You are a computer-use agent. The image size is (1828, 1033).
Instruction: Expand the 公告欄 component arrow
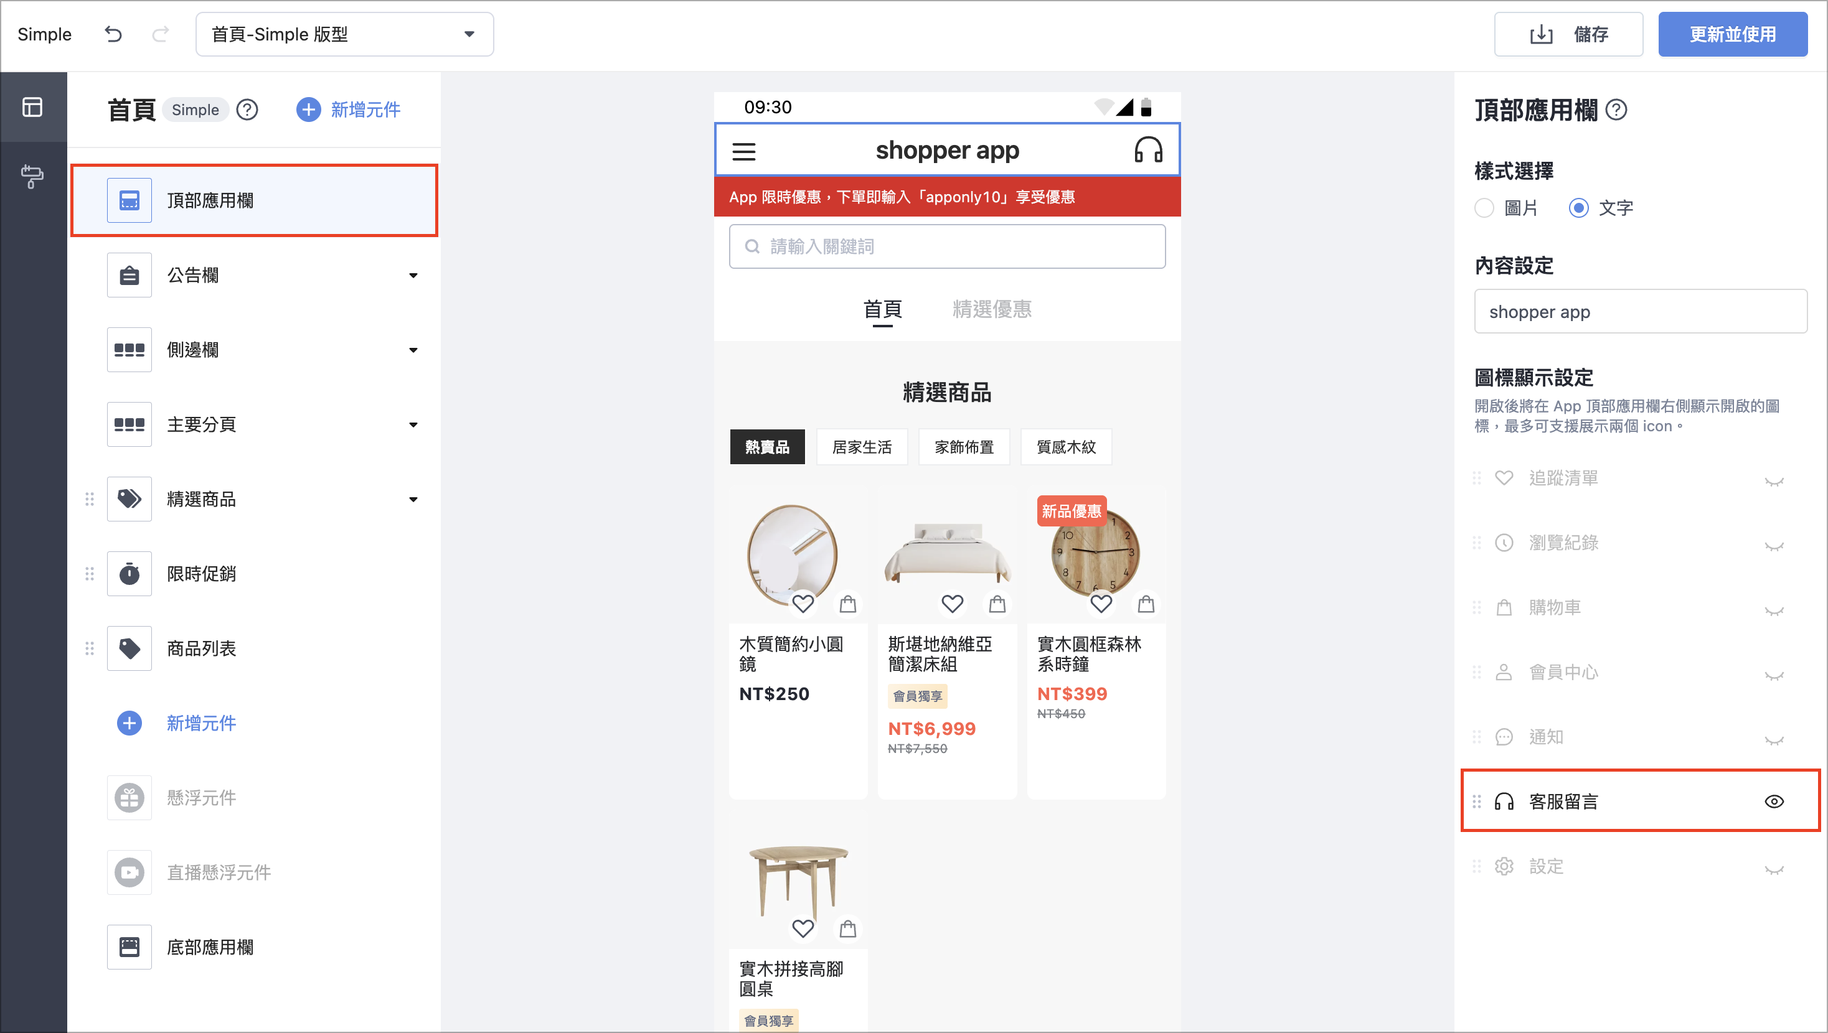413,275
